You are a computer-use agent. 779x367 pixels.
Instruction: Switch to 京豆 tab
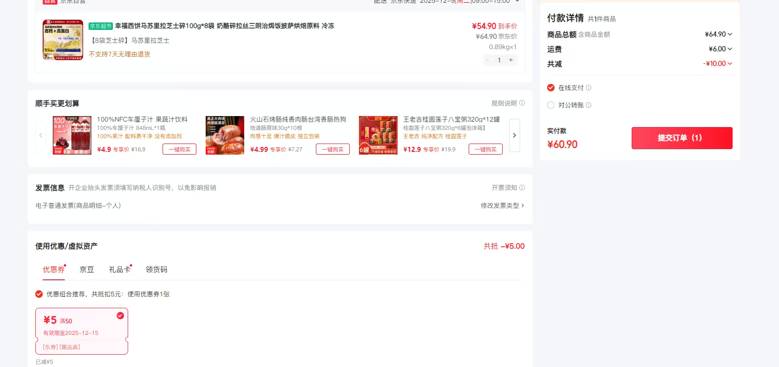[x=86, y=270]
